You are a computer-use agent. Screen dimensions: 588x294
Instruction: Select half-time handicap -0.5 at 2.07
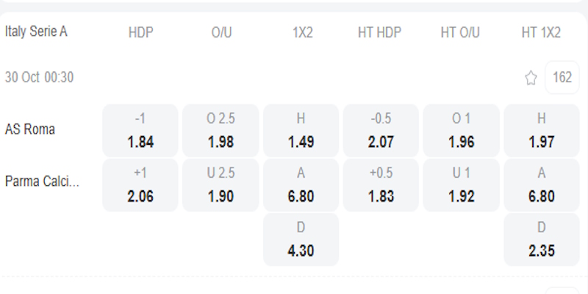381,130
